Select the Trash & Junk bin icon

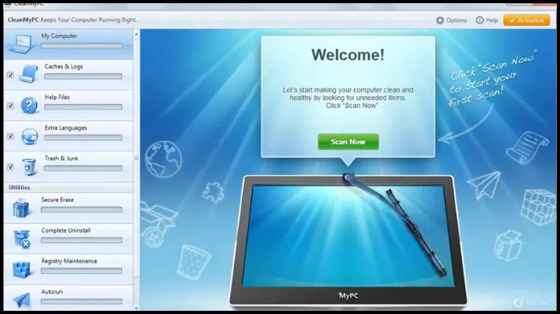[x=29, y=167]
